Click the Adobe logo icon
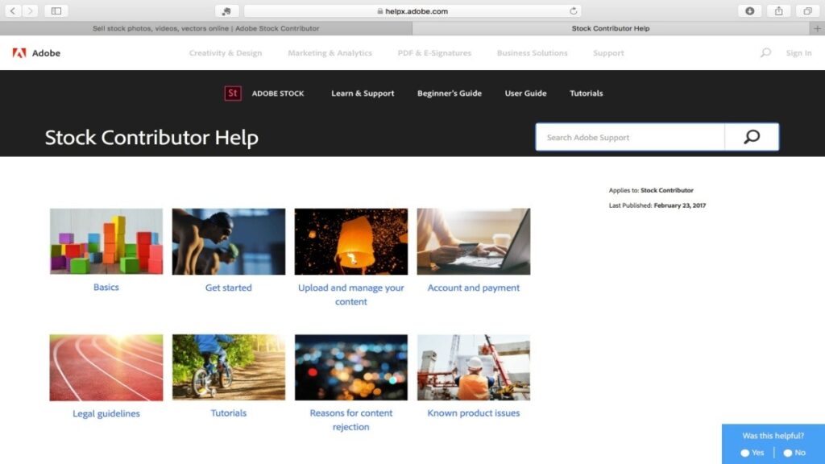 tap(19, 53)
